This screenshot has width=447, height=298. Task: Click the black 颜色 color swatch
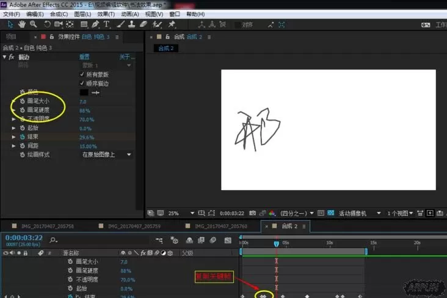coord(84,92)
